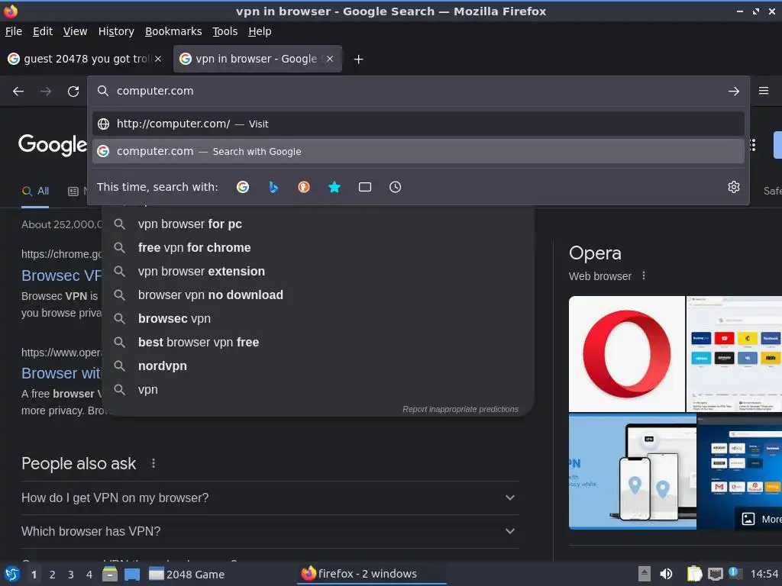Viewport: 782px width, 586px height.
Task: Open Opera speed dial screenshot thumbnail
Action: coord(734,354)
